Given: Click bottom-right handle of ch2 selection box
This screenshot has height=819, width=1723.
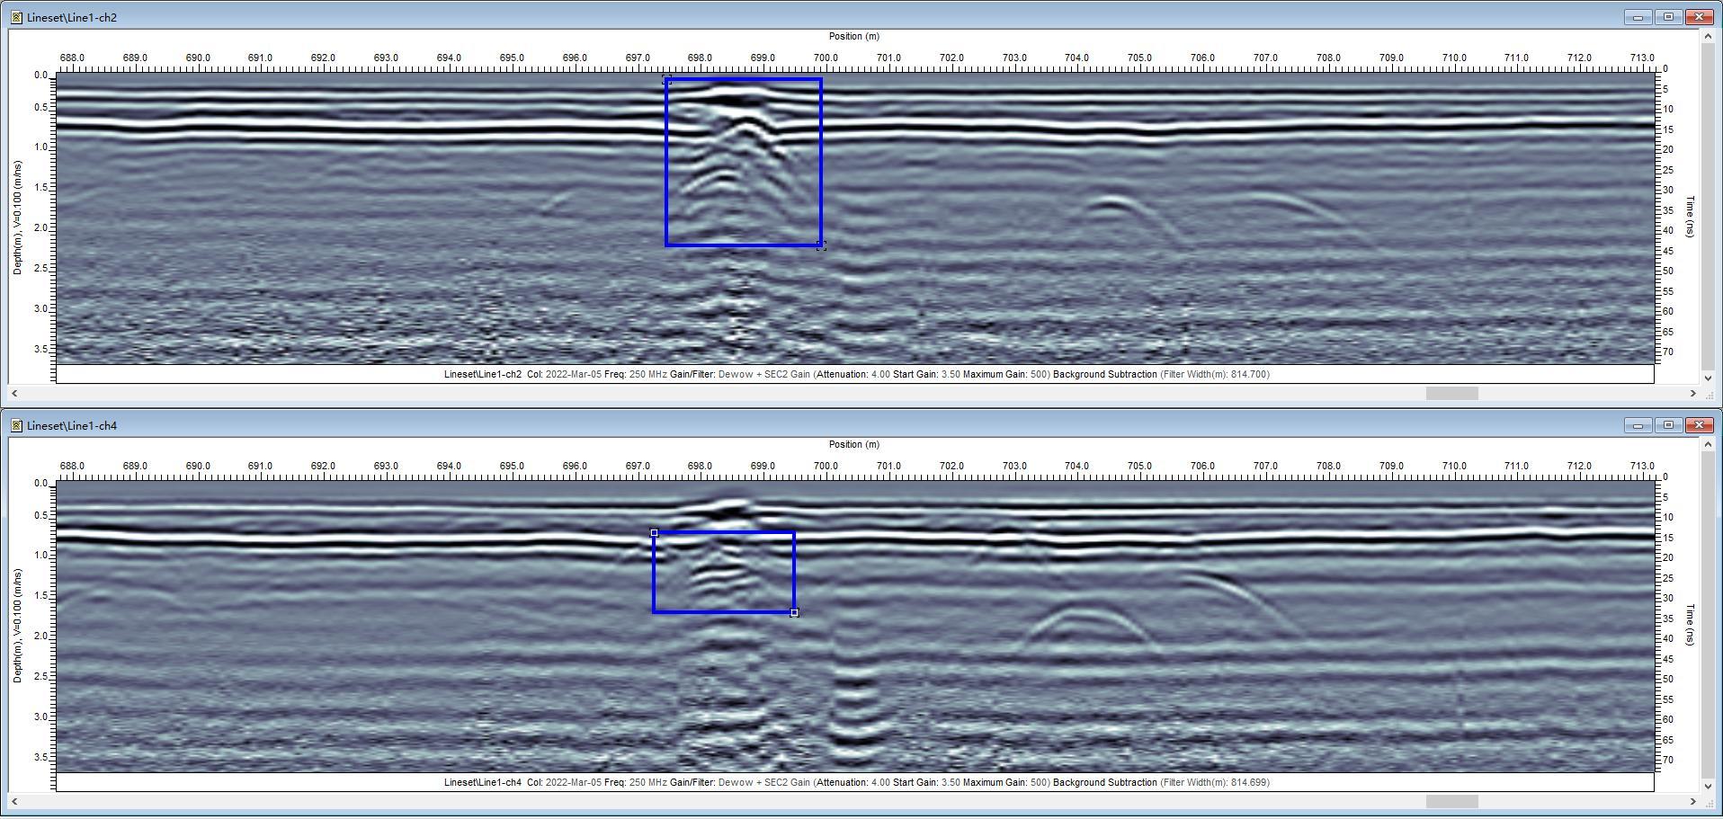Looking at the screenshot, I should [821, 245].
